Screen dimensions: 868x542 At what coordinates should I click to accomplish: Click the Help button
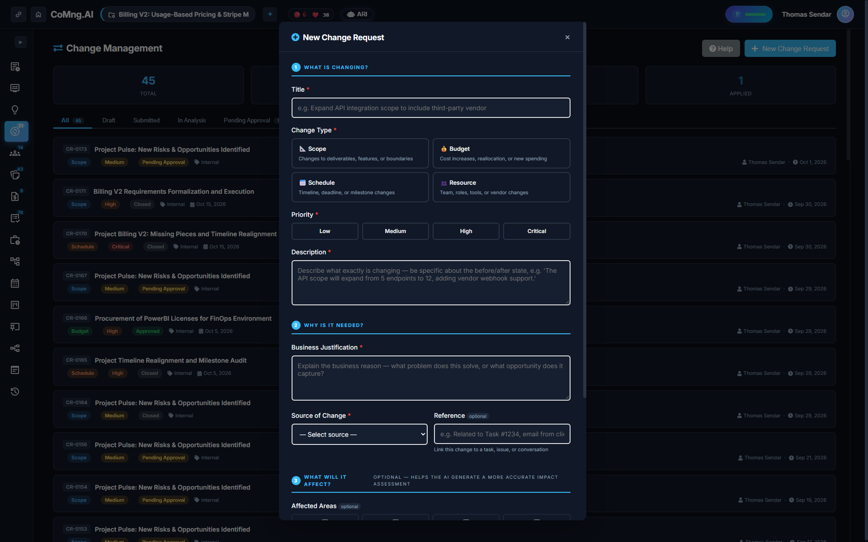pyautogui.click(x=721, y=48)
